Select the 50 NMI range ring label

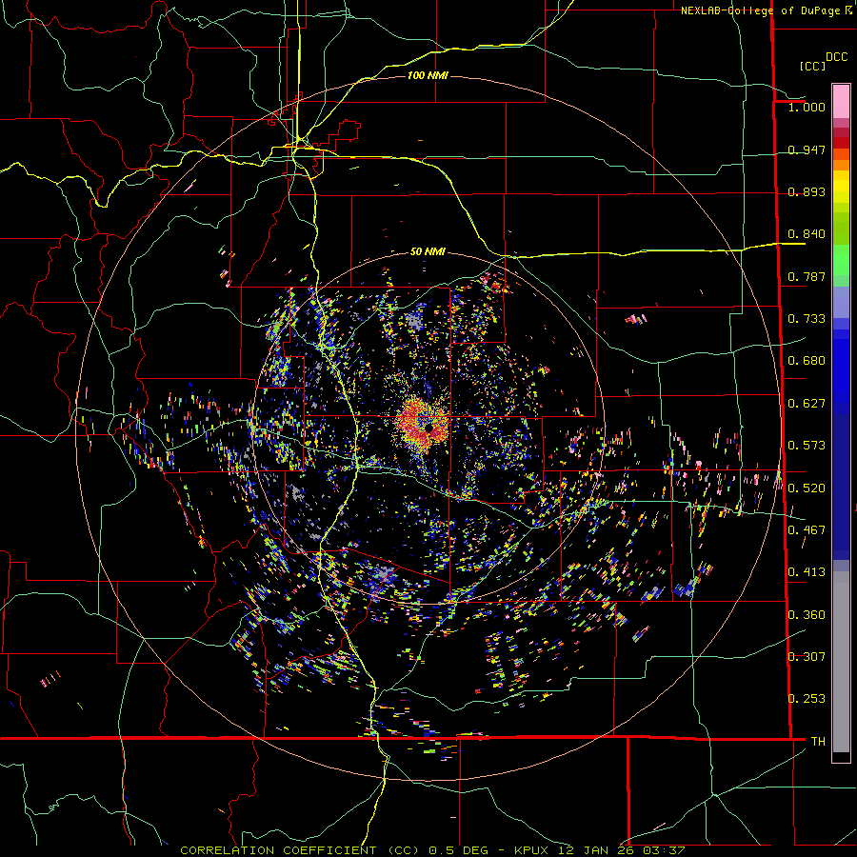[x=428, y=251]
